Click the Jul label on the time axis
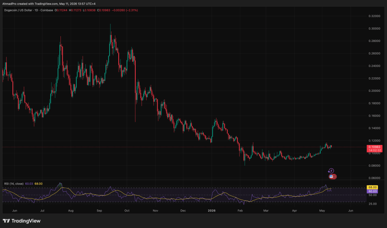Image resolution: width=387 pixels, height=228 pixels. click(42, 211)
